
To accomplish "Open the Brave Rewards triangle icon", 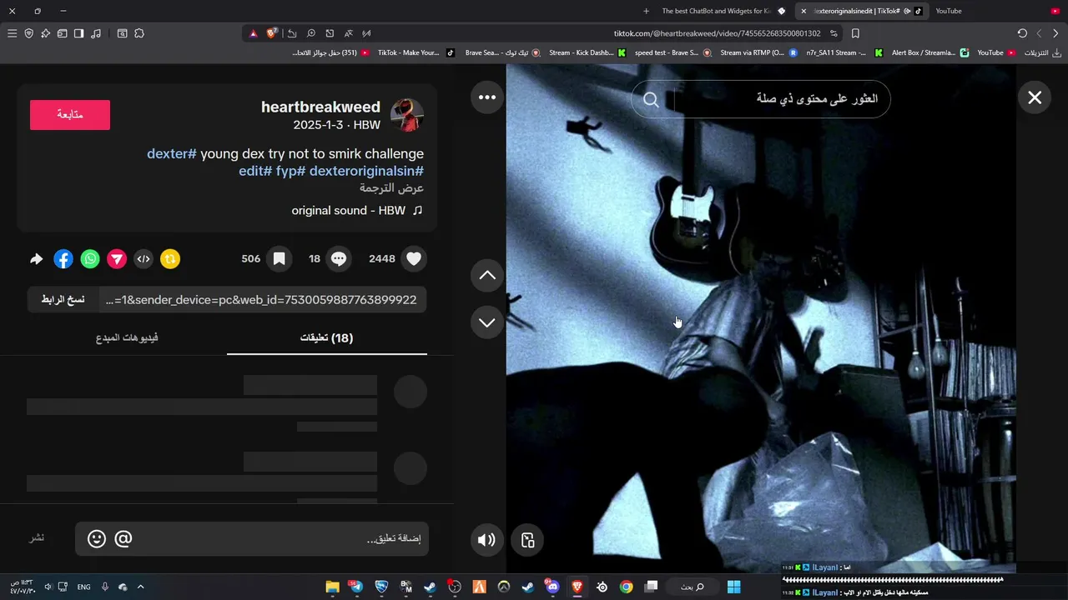I will pyautogui.click(x=254, y=33).
